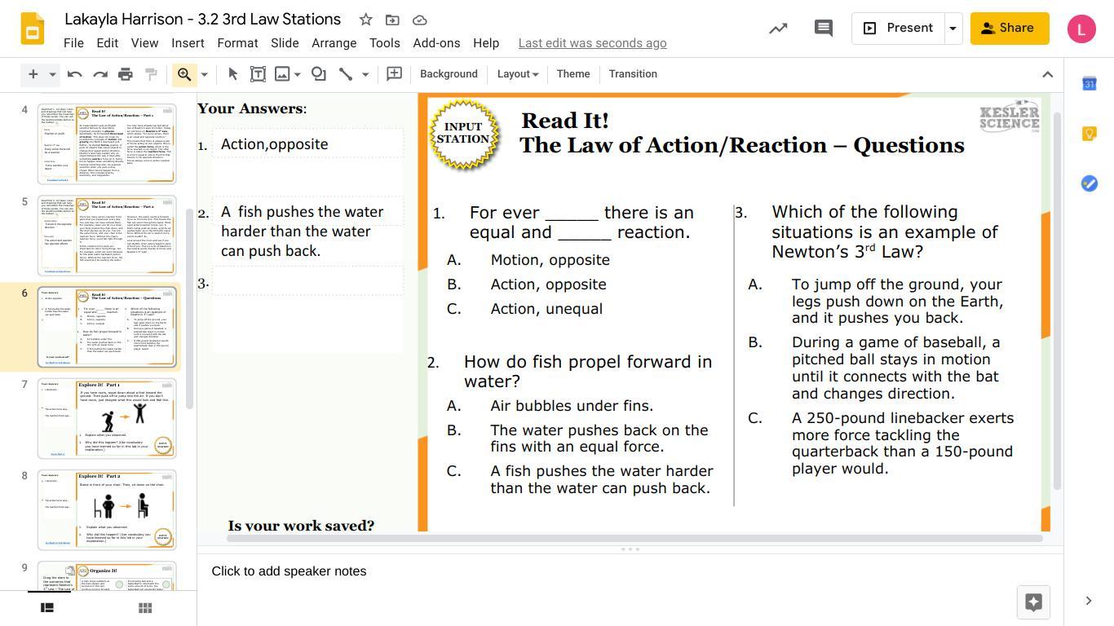The image size is (1114, 626).
Task: Select slide 5 thumbnail
Action: (107, 235)
